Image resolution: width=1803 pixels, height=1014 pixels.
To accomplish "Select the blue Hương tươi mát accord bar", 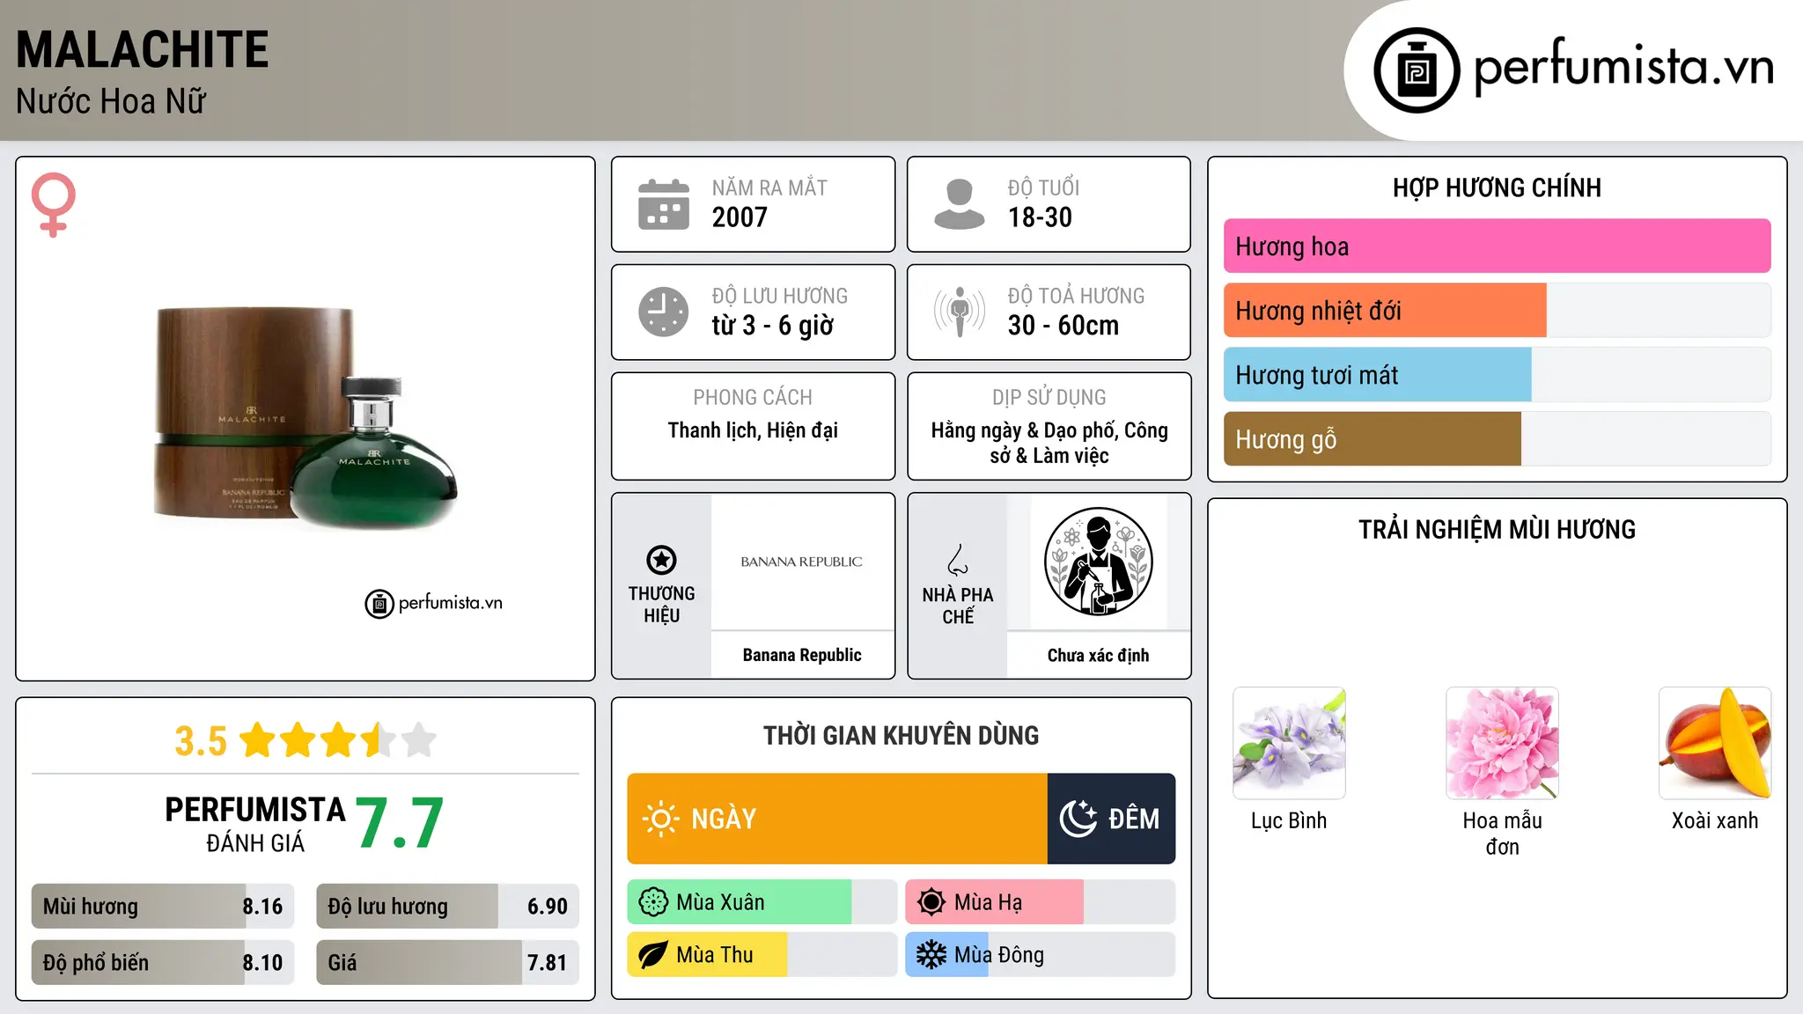I will [x=1378, y=375].
